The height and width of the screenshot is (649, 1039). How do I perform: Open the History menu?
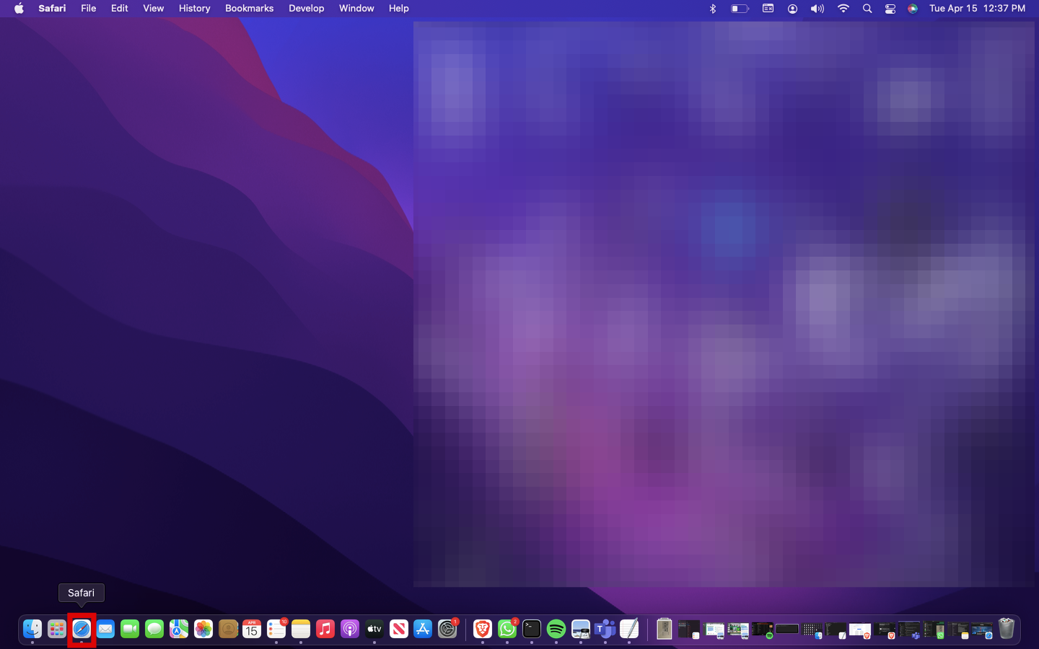point(194,9)
